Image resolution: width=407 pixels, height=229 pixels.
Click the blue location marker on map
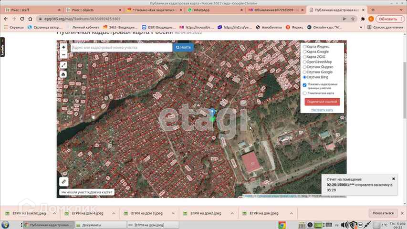click(212, 112)
